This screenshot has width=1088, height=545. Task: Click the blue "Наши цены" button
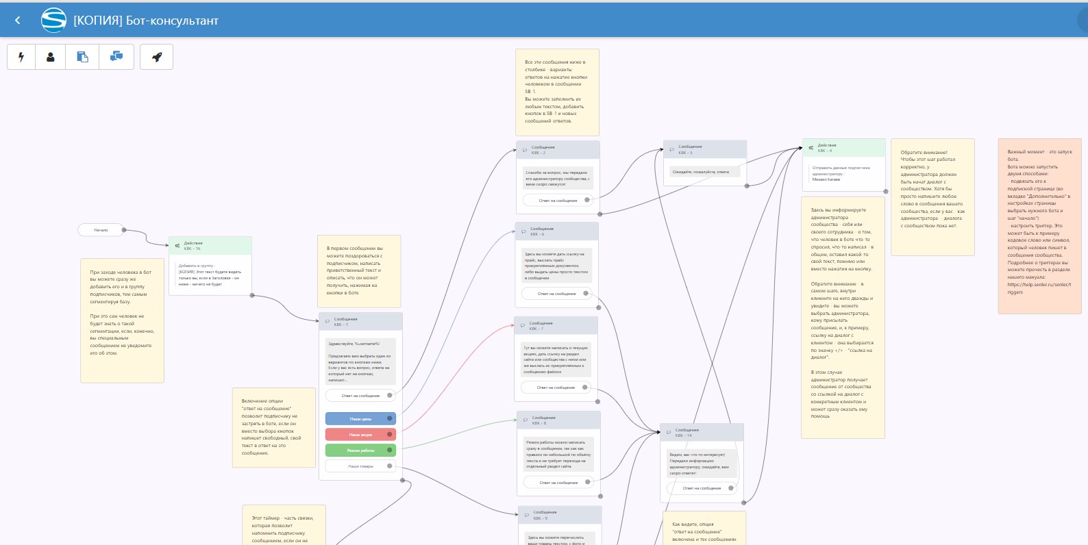tap(360, 419)
